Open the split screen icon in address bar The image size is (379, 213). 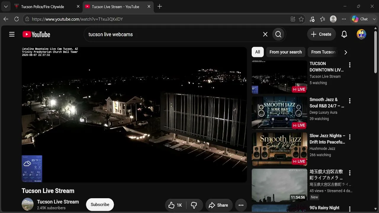point(293,19)
